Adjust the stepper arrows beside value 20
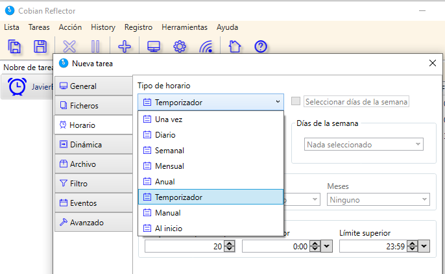The image size is (445, 274). 230,246
